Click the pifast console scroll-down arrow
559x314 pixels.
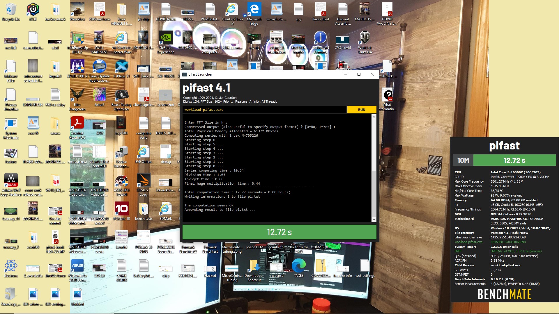tap(374, 220)
